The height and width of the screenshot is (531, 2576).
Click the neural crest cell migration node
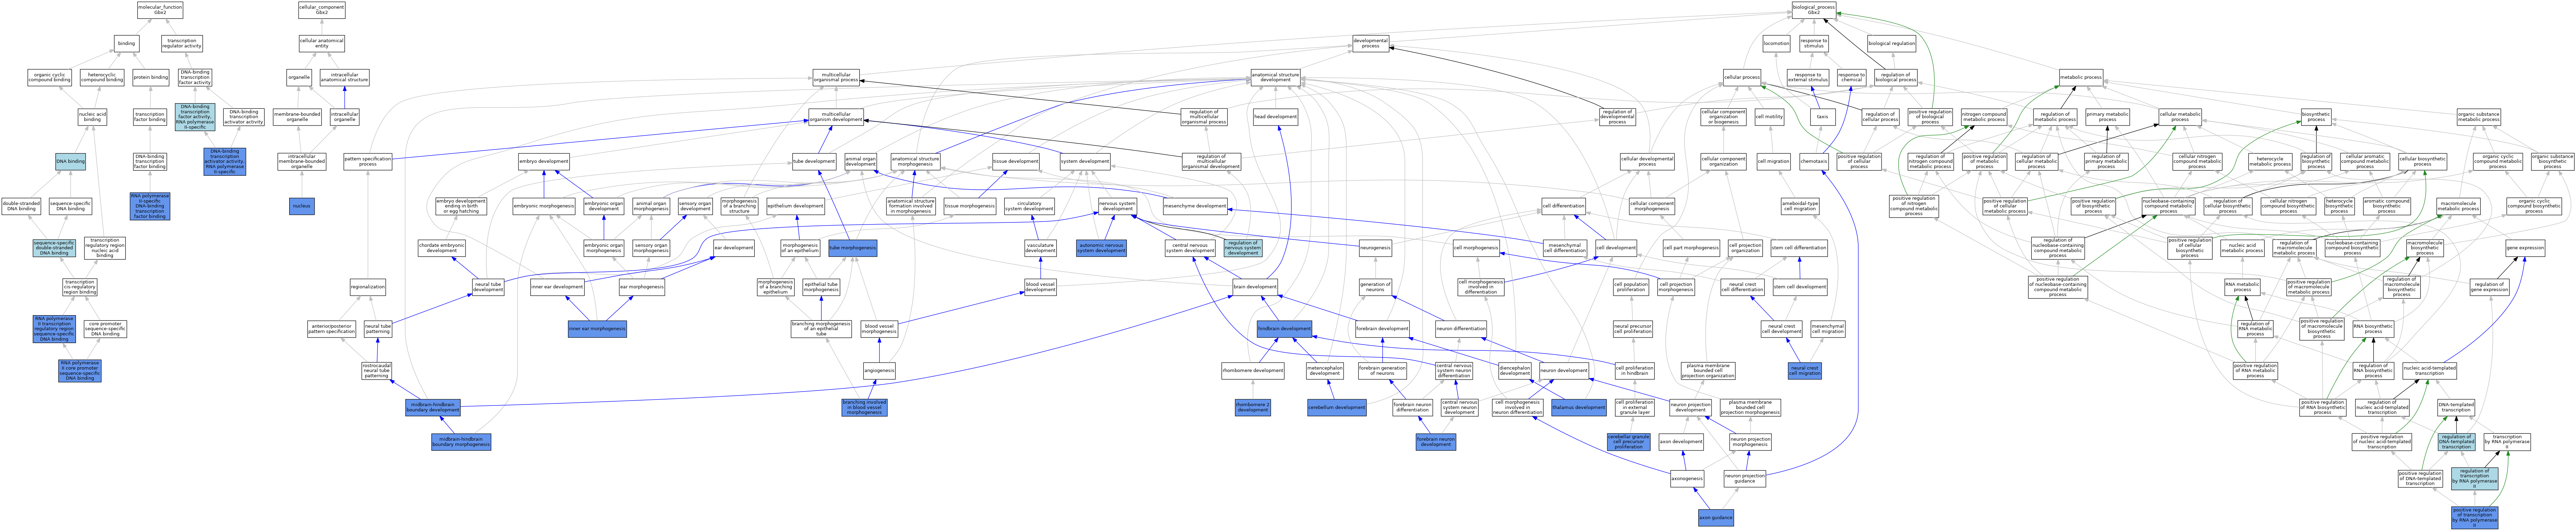coord(1805,371)
